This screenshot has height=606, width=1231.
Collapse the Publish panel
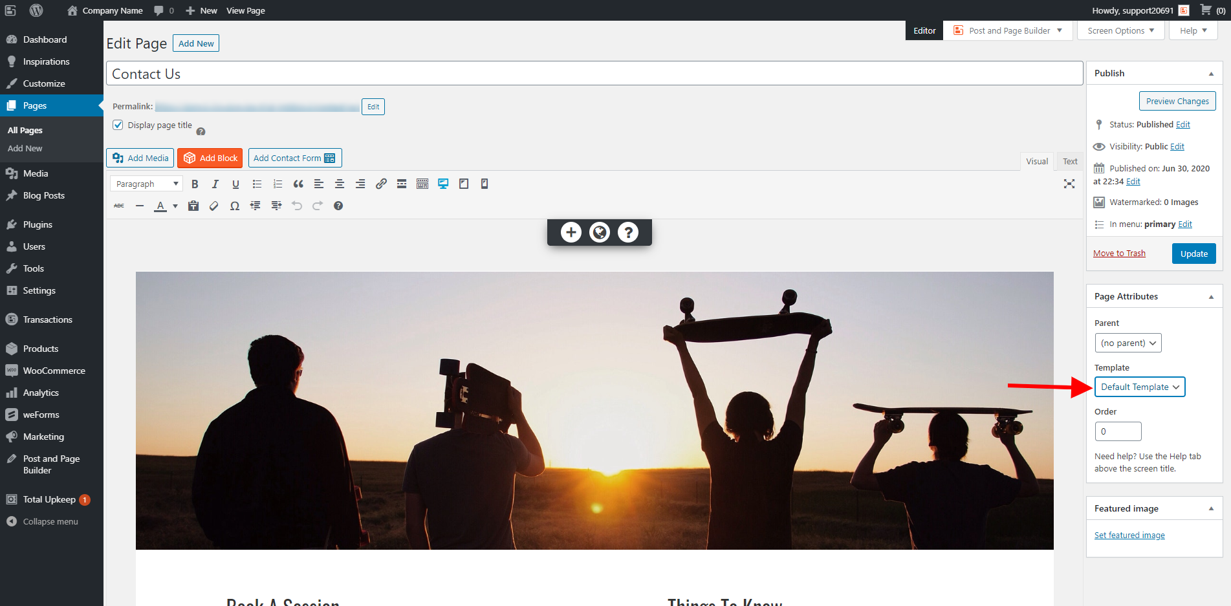click(1211, 73)
